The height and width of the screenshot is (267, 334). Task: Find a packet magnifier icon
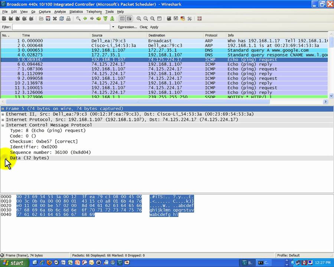[x=78, y=19]
